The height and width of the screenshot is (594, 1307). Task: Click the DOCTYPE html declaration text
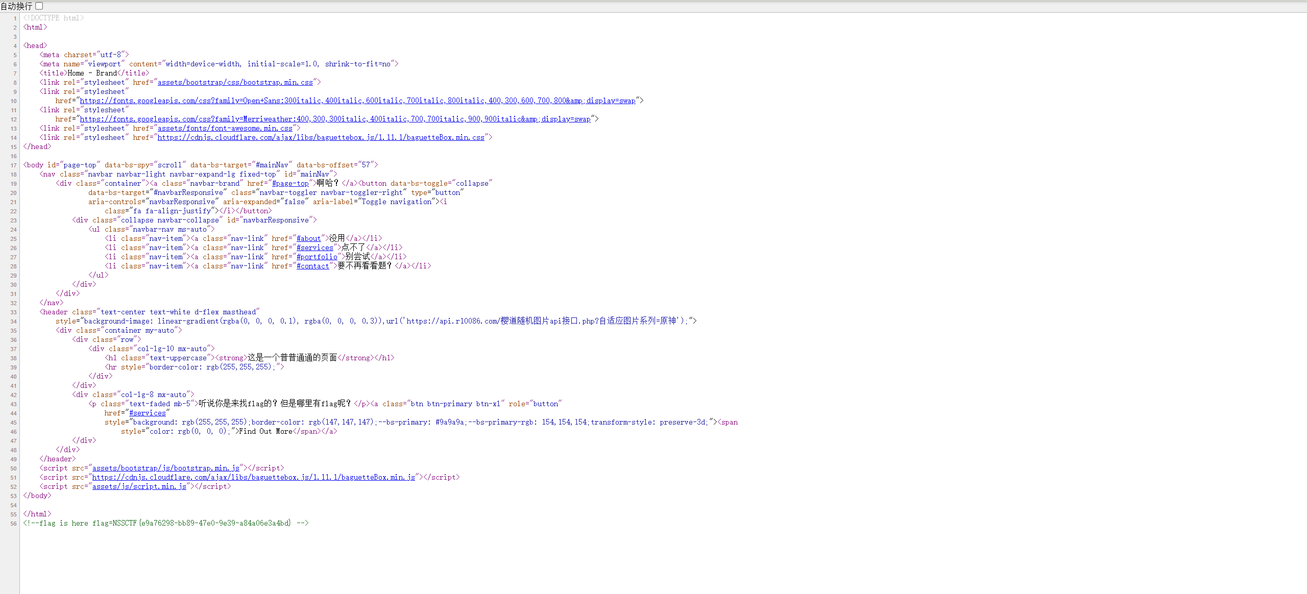click(x=54, y=18)
